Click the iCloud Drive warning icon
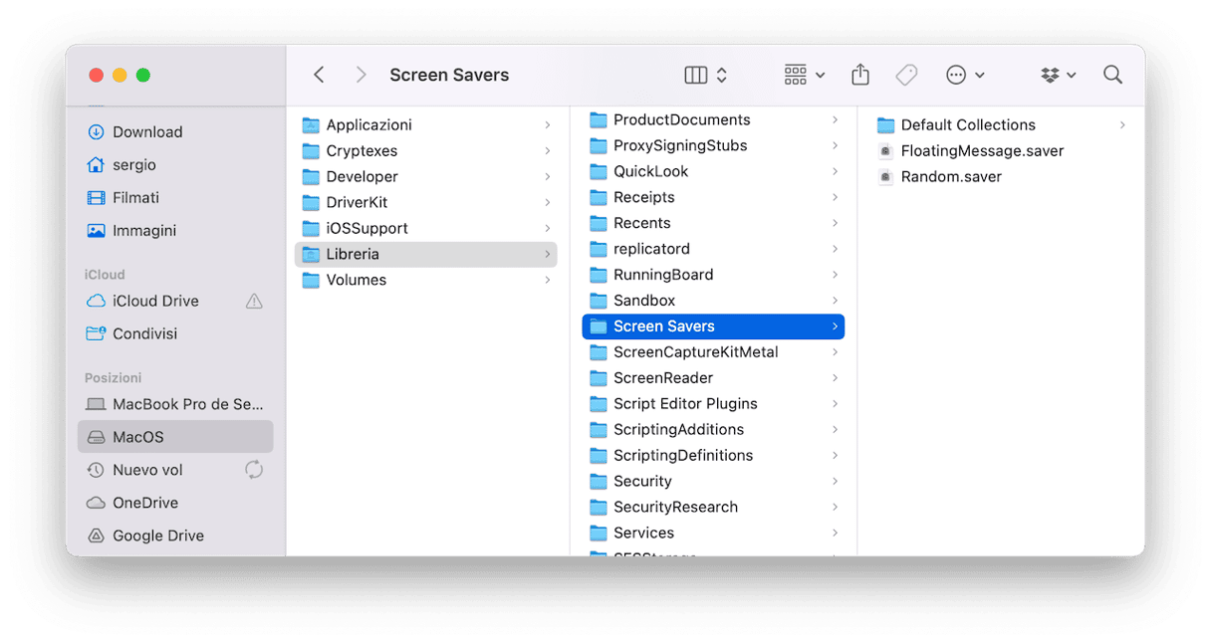Image resolution: width=1211 pixels, height=643 pixels. point(254,301)
